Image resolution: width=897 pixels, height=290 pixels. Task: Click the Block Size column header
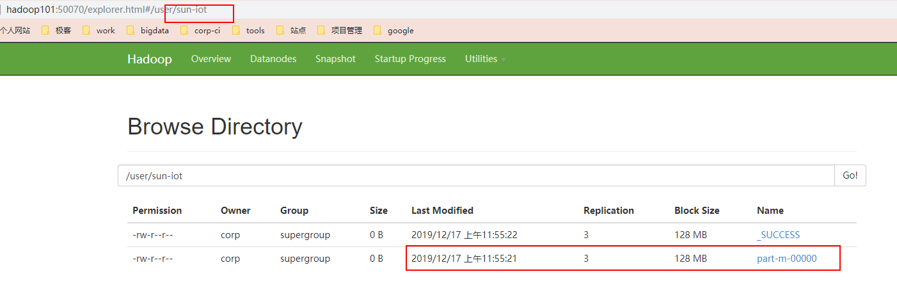coord(697,211)
